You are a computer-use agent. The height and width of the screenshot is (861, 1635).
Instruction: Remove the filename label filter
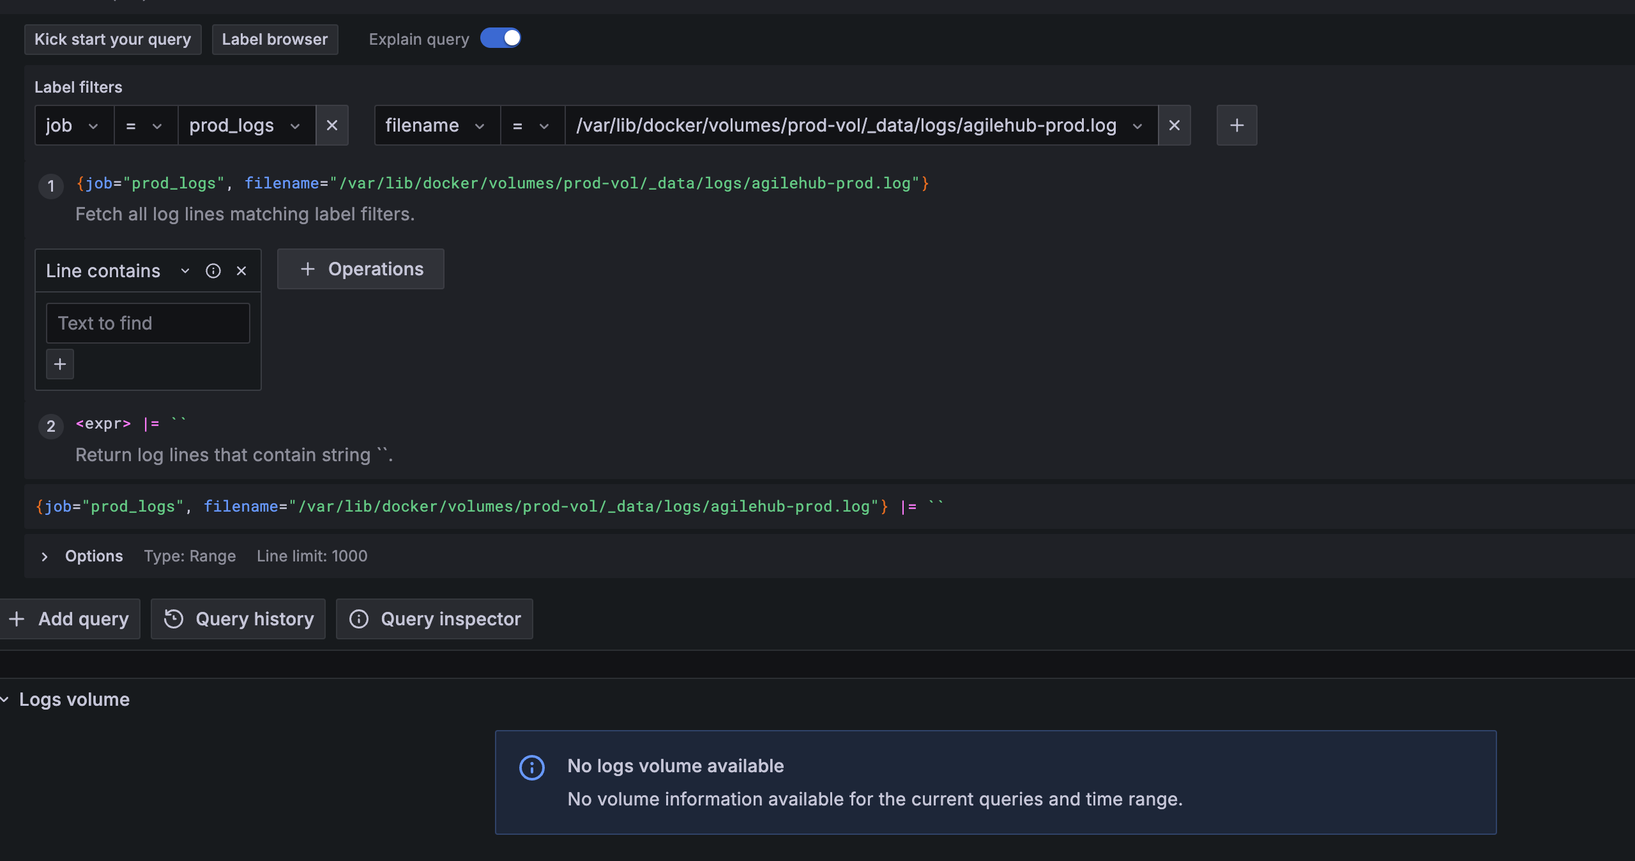point(1174,125)
